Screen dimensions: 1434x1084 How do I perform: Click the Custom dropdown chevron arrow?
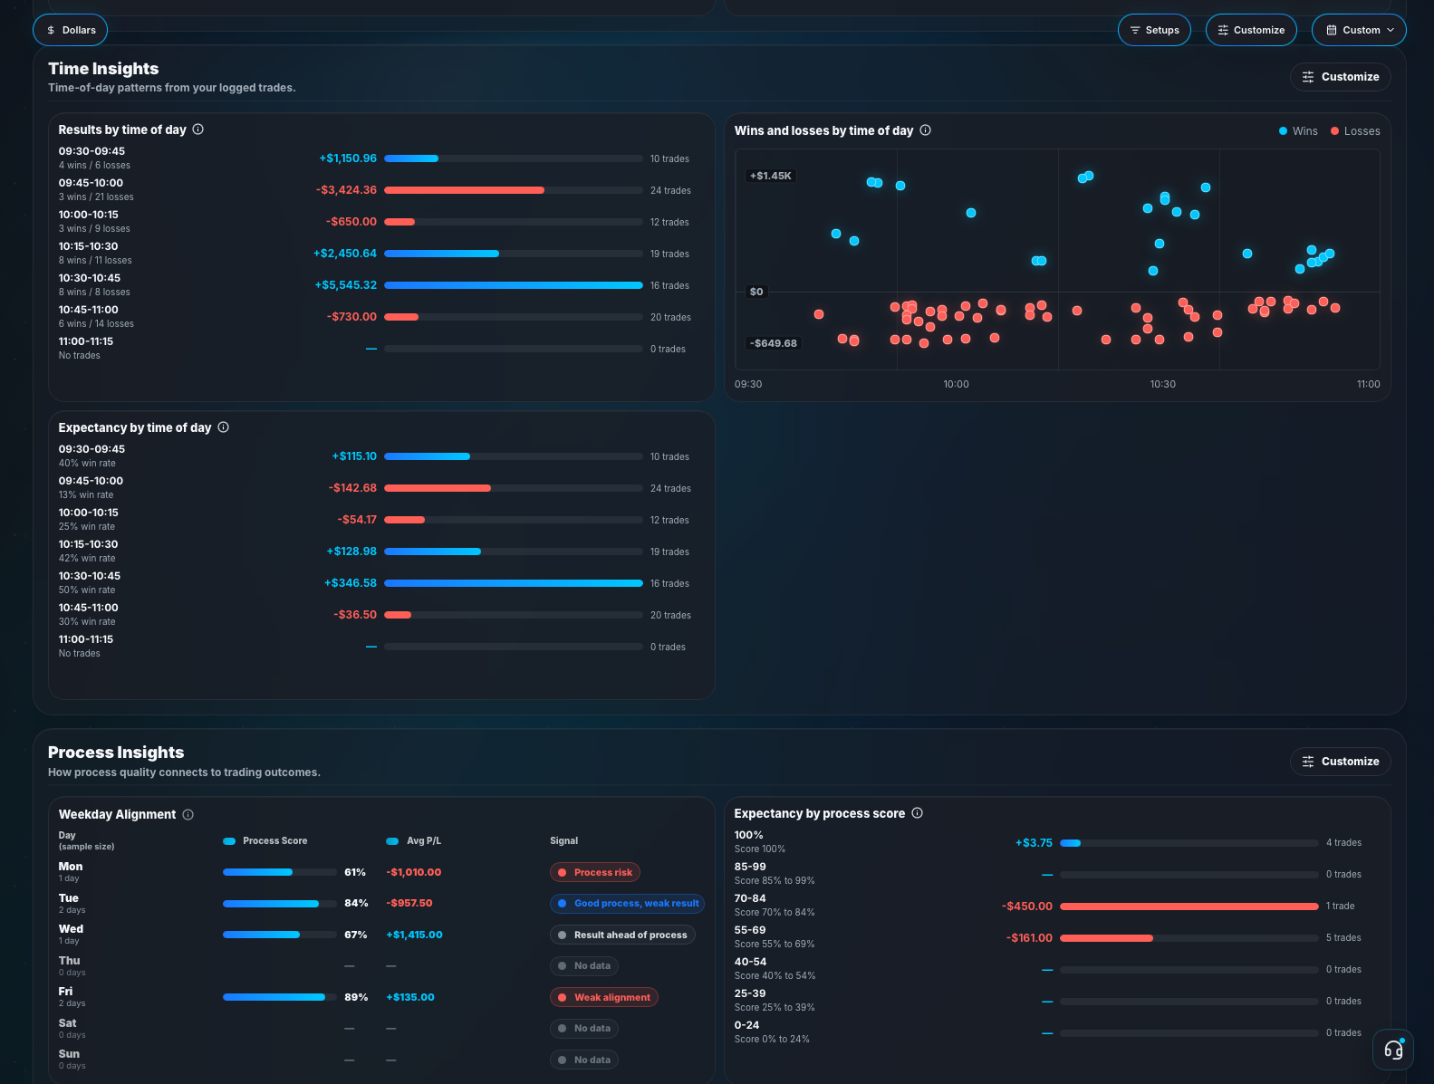click(1391, 30)
